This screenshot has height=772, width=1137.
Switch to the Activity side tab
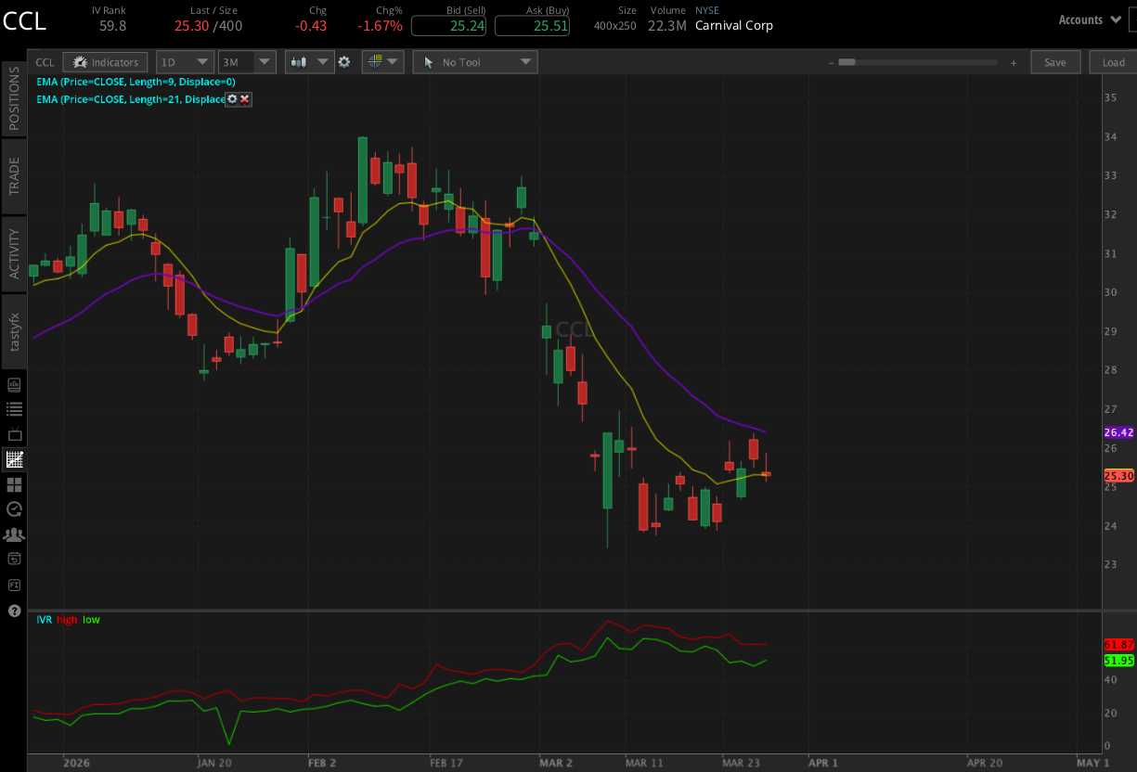click(14, 252)
